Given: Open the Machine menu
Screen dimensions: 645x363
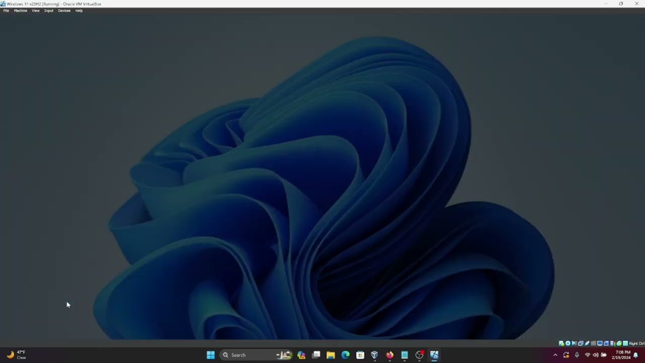Looking at the screenshot, I should click(20, 11).
